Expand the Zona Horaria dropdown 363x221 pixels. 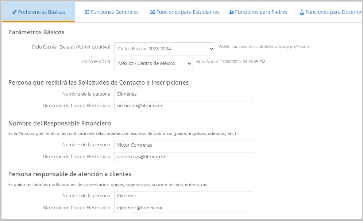[153, 63]
